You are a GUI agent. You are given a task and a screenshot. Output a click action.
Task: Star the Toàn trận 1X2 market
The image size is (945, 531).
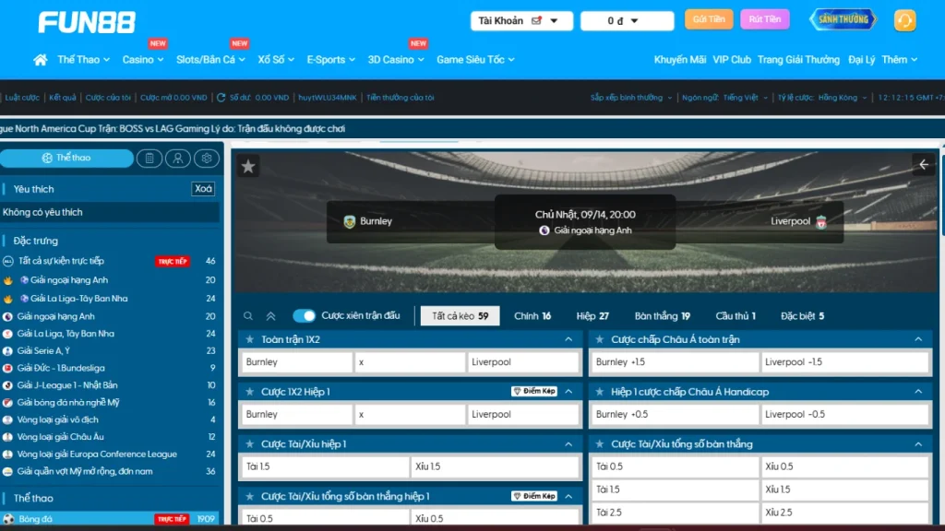pos(249,339)
